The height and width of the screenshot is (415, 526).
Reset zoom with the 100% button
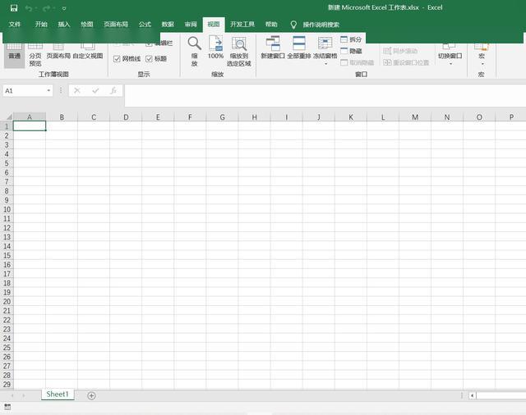(215, 48)
